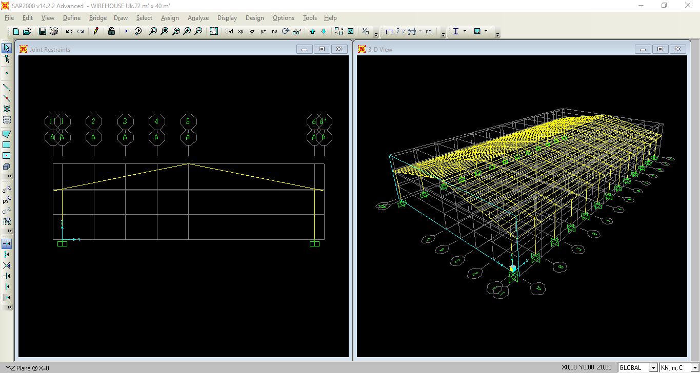Click the Undo arrow icon
Image resolution: width=700 pixels, height=373 pixels.
click(69, 31)
